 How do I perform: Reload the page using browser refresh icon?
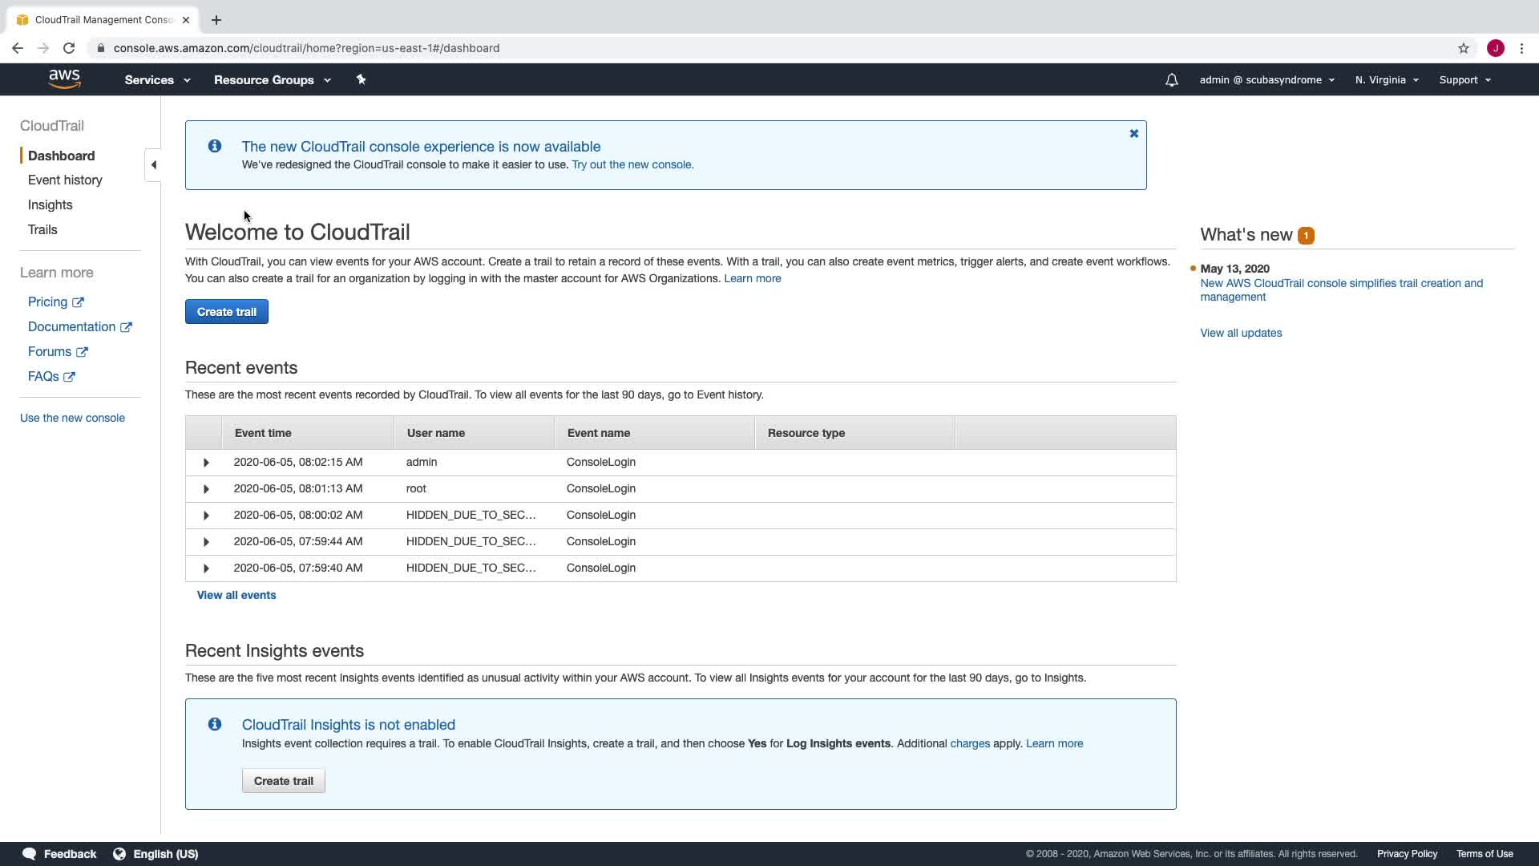click(x=69, y=48)
